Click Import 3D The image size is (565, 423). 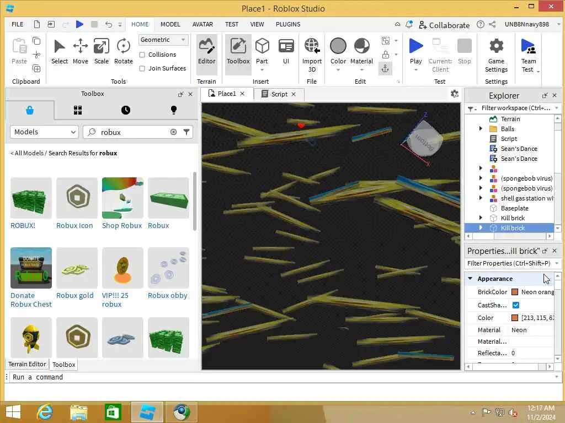(x=312, y=55)
